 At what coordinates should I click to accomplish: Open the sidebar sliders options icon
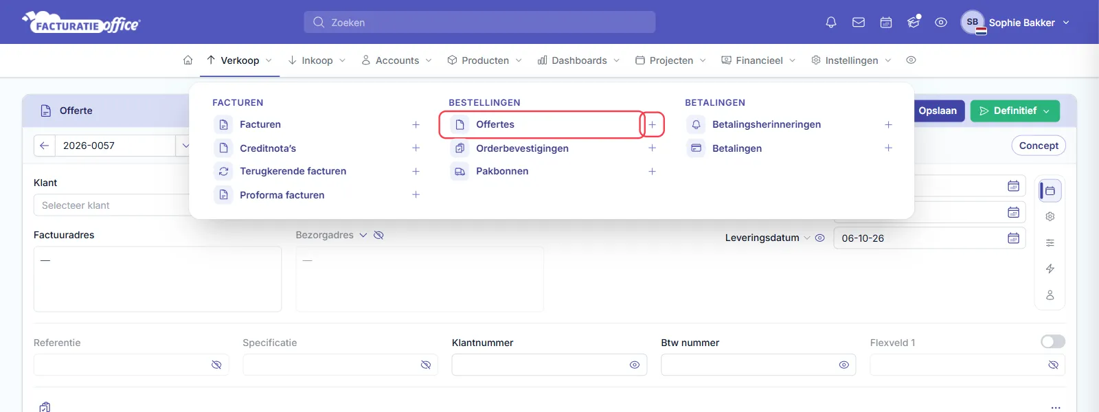[x=1050, y=242]
